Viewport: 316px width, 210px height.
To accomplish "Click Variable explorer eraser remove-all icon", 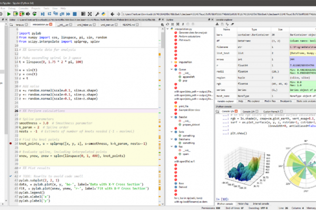I will [x=232, y=24].
